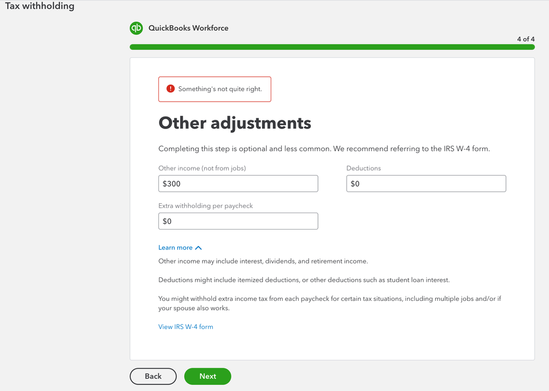Image resolution: width=549 pixels, height=391 pixels.
Task: Click the QuickBooks Workforce title text
Action: pyautogui.click(x=188, y=28)
